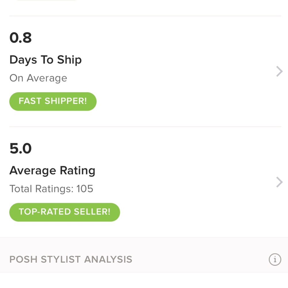Tap the 105 count in Total Ratings
Image resolution: width=288 pixels, height=288 pixels.
[x=85, y=189]
